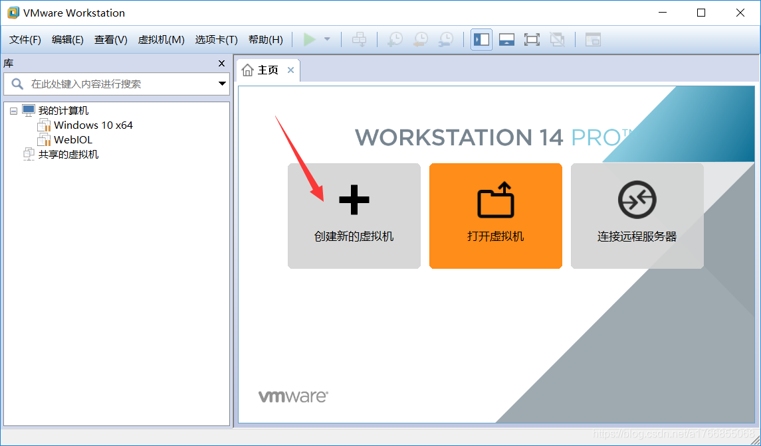Minimize the VMware Workstation window

click(663, 13)
